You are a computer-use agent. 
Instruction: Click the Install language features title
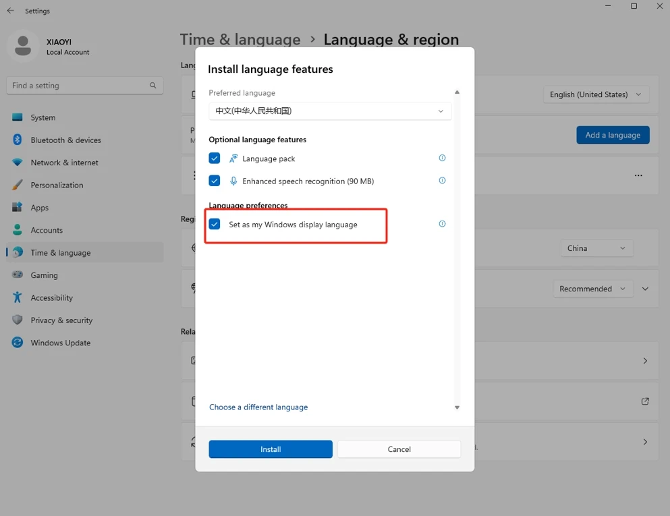point(271,69)
